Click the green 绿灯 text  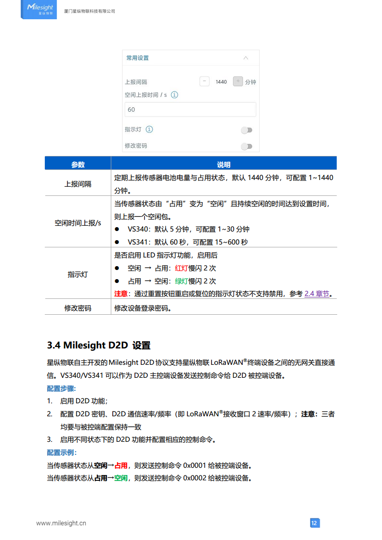pos(181,281)
